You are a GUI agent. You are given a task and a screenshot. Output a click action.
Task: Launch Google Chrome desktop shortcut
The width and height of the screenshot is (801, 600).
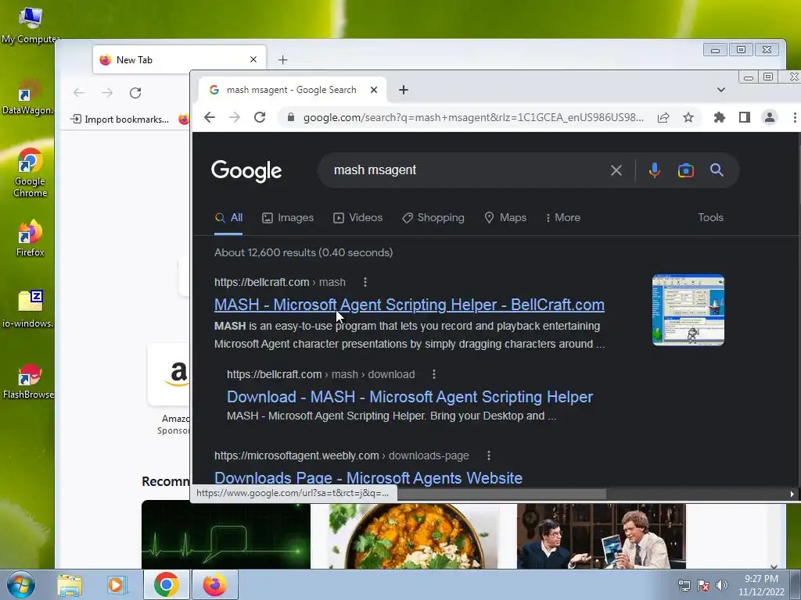(30, 173)
